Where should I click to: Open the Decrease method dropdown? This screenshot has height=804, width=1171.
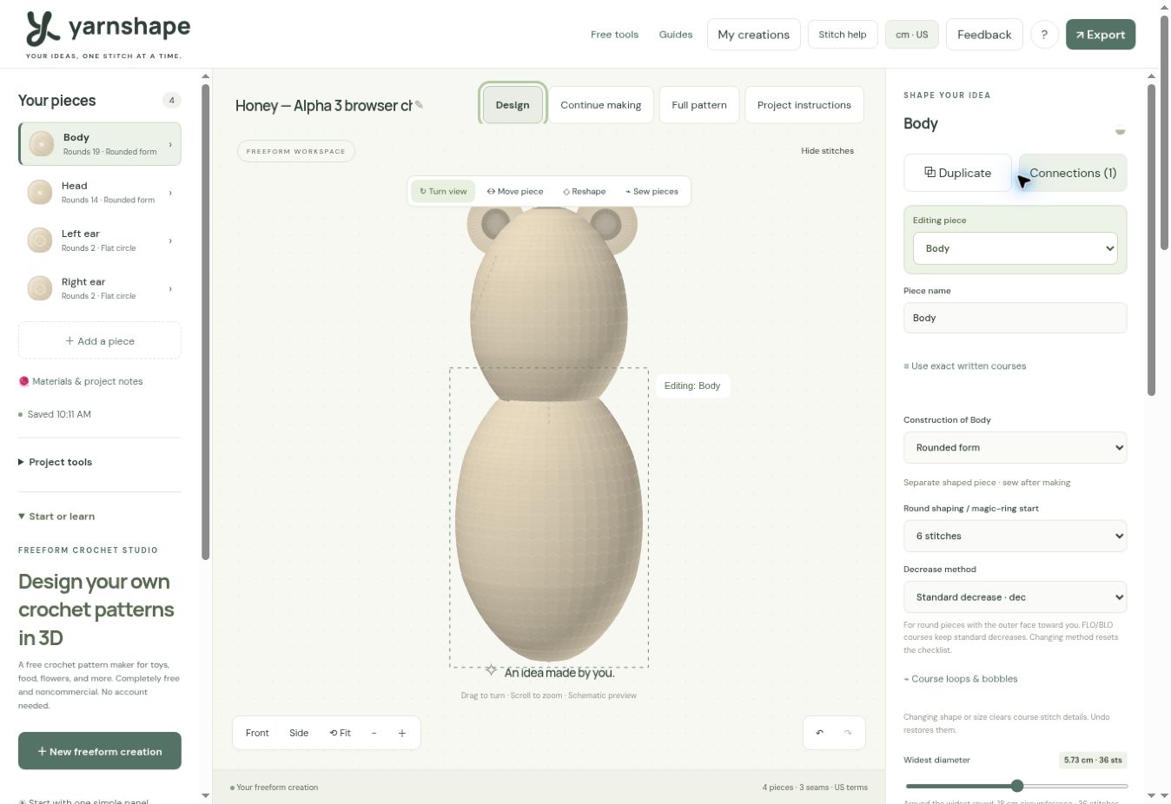(1016, 597)
